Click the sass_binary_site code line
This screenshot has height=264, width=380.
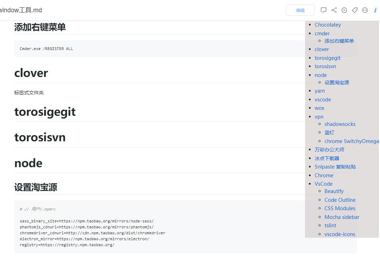(87, 221)
